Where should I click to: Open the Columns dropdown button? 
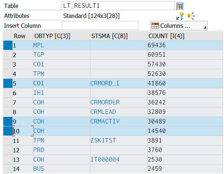[x=179, y=26]
